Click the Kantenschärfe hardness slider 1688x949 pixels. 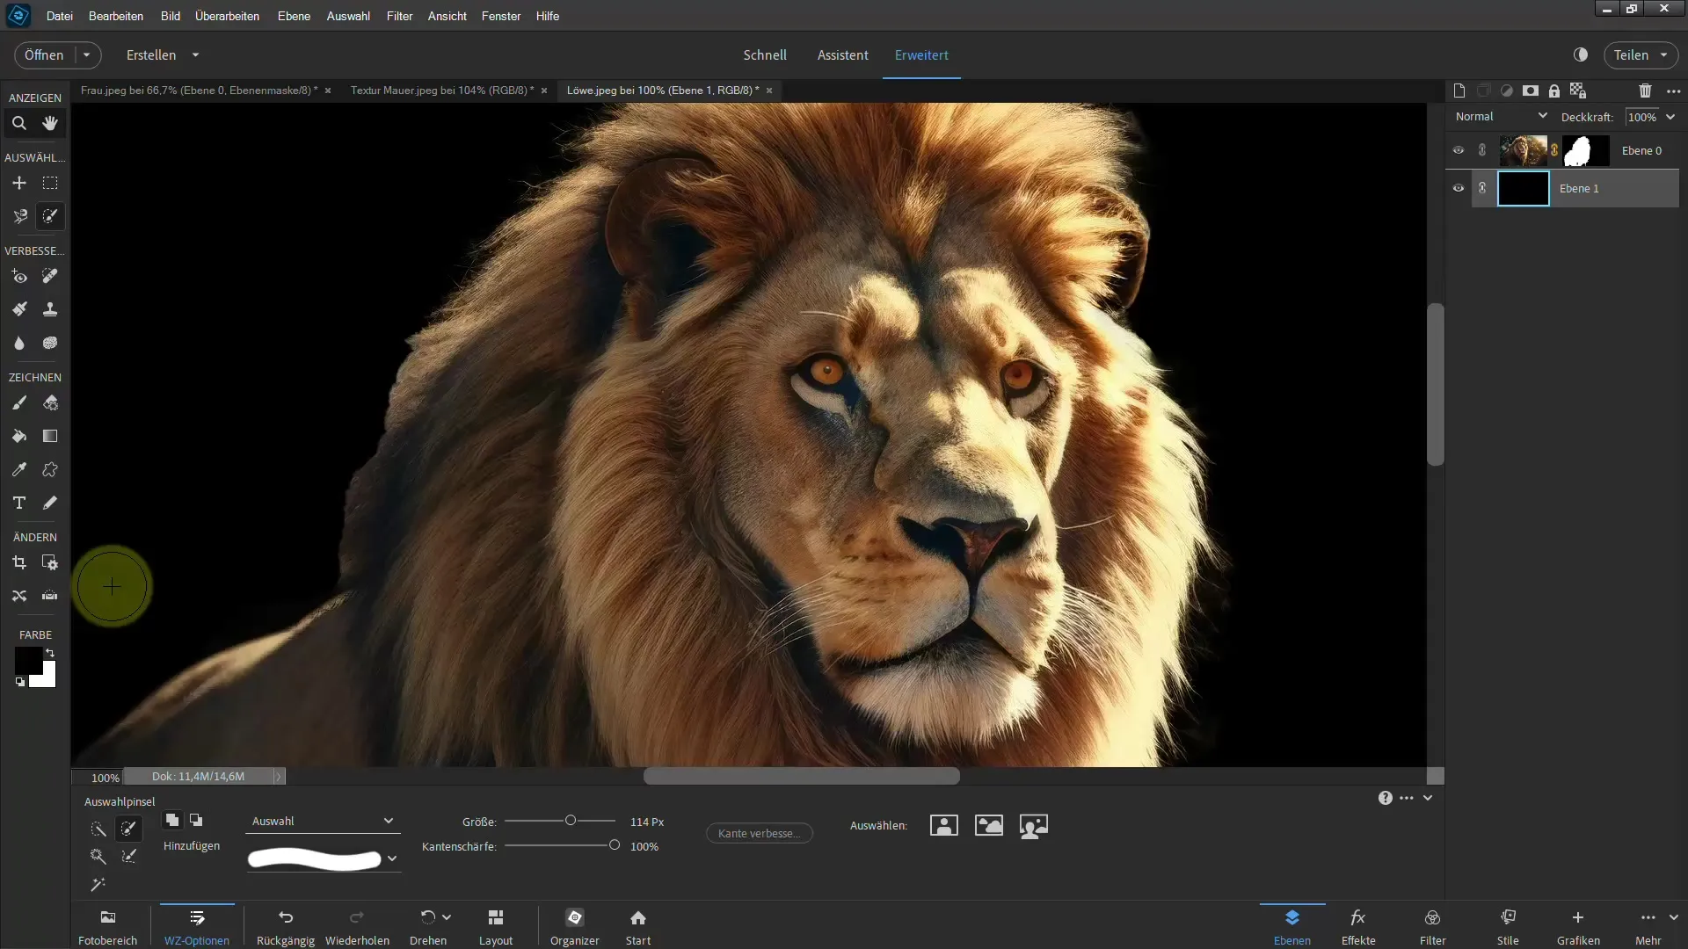pyautogui.click(x=560, y=845)
